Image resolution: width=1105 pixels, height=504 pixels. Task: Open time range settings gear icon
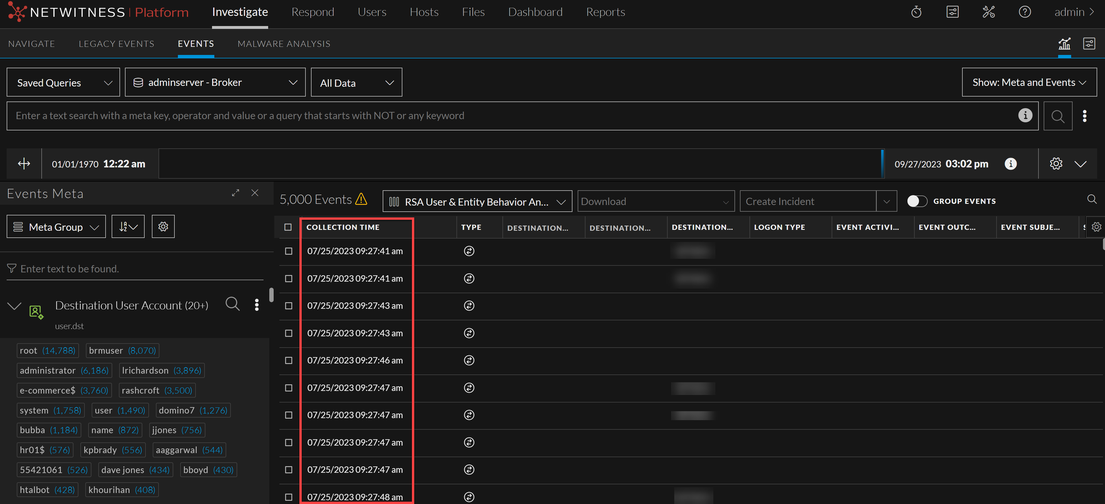[1056, 164]
